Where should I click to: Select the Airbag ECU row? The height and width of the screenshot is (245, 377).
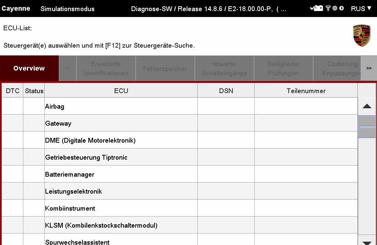[121, 106]
